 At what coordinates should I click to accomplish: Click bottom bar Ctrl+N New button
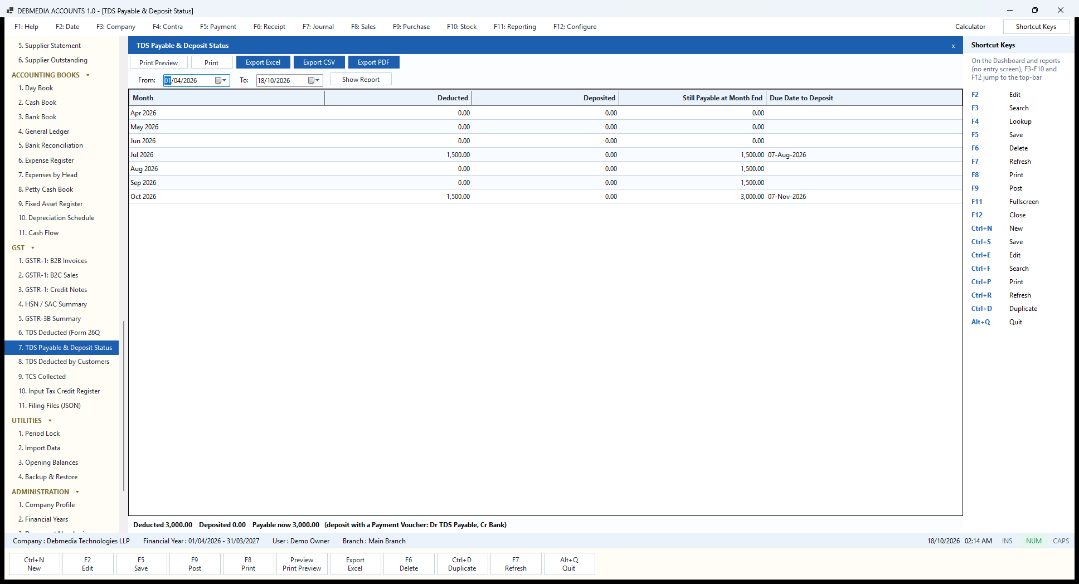point(34,564)
